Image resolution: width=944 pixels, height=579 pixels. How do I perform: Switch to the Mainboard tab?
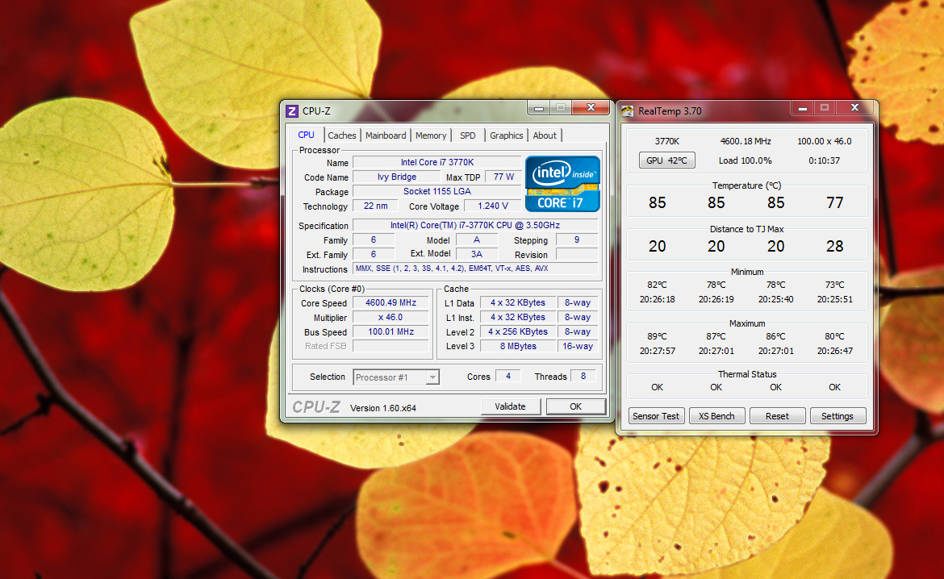click(x=386, y=135)
